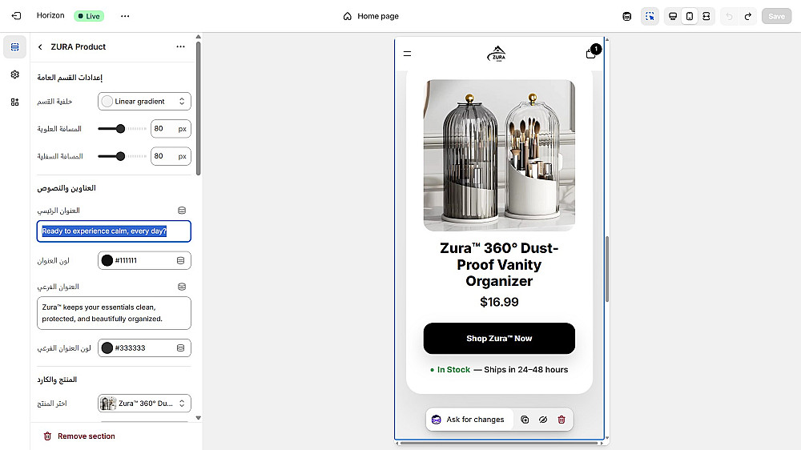Click the vanity organizer product image
The height and width of the screenshot is (450, 801).
pyautogui.click(x=499, y=155)
